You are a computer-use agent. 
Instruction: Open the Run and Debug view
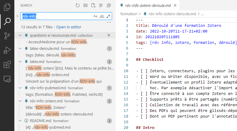tap(7, 50)
